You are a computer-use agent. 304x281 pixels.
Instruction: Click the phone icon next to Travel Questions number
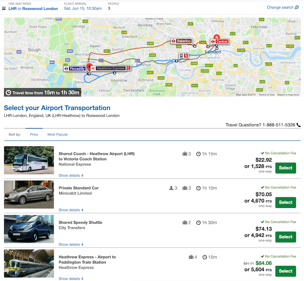[299, 125]
